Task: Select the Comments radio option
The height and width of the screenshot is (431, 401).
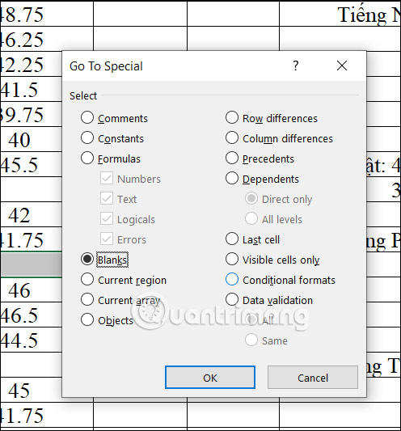Action: pos(87,118)
